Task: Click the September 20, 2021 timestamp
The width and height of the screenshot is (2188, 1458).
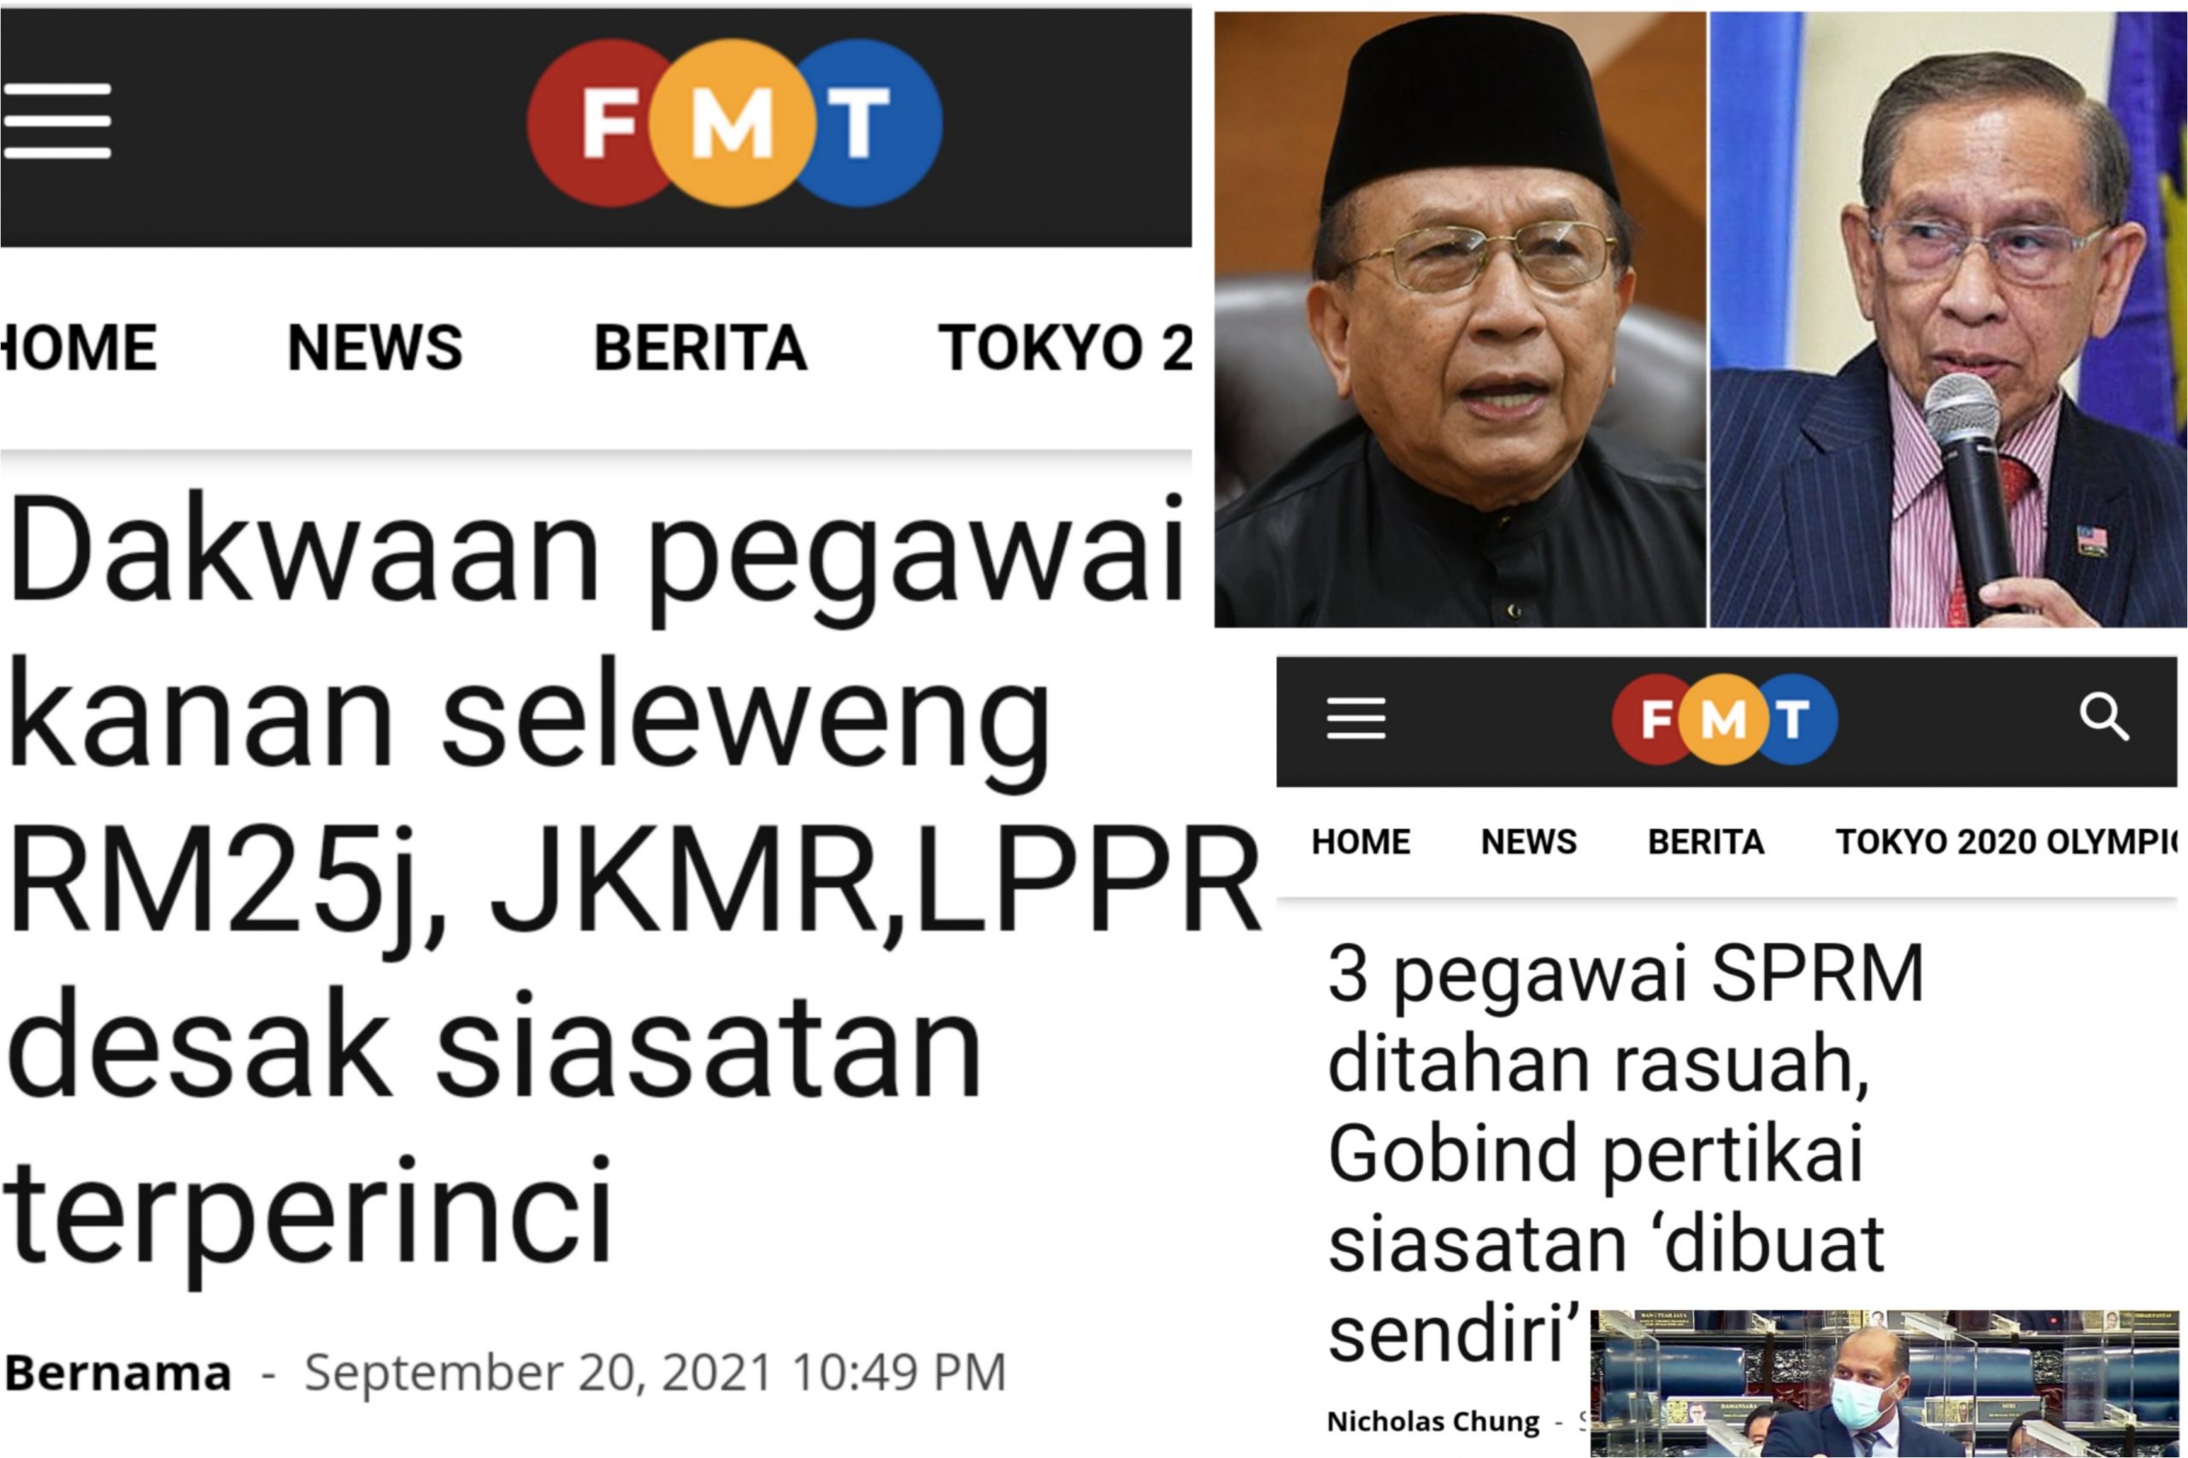Action: click(656, 1373)
